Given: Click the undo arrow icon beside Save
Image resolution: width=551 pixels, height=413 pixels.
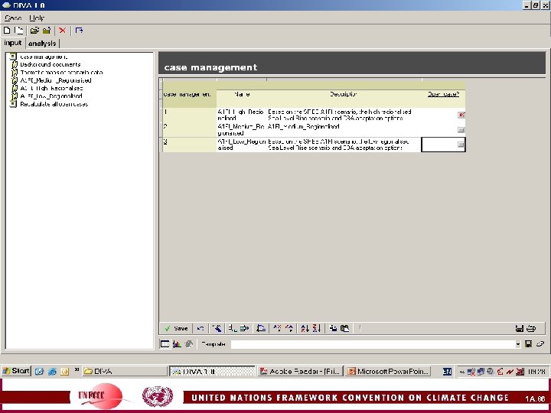Looking at the screenshot, I should pos(201,328).
